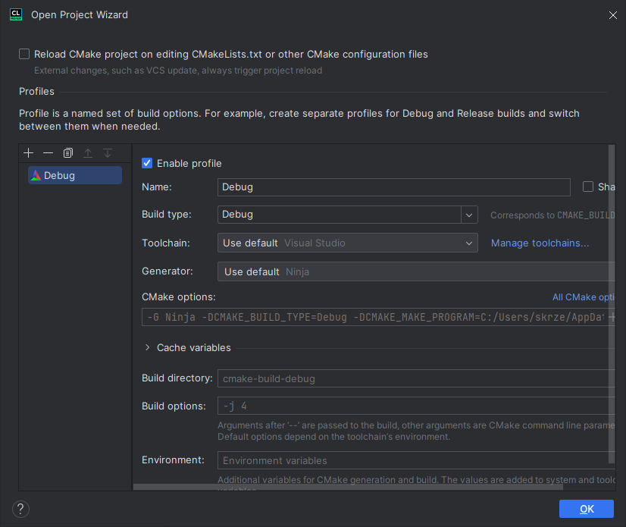Add a new CMake profile
Viewport: 626px width, 527px height.
(x=28, y=153)
